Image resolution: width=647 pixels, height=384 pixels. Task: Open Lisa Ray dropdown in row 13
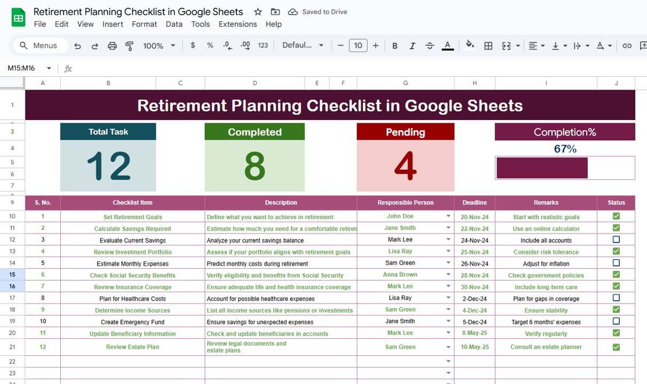coord(449,252)
